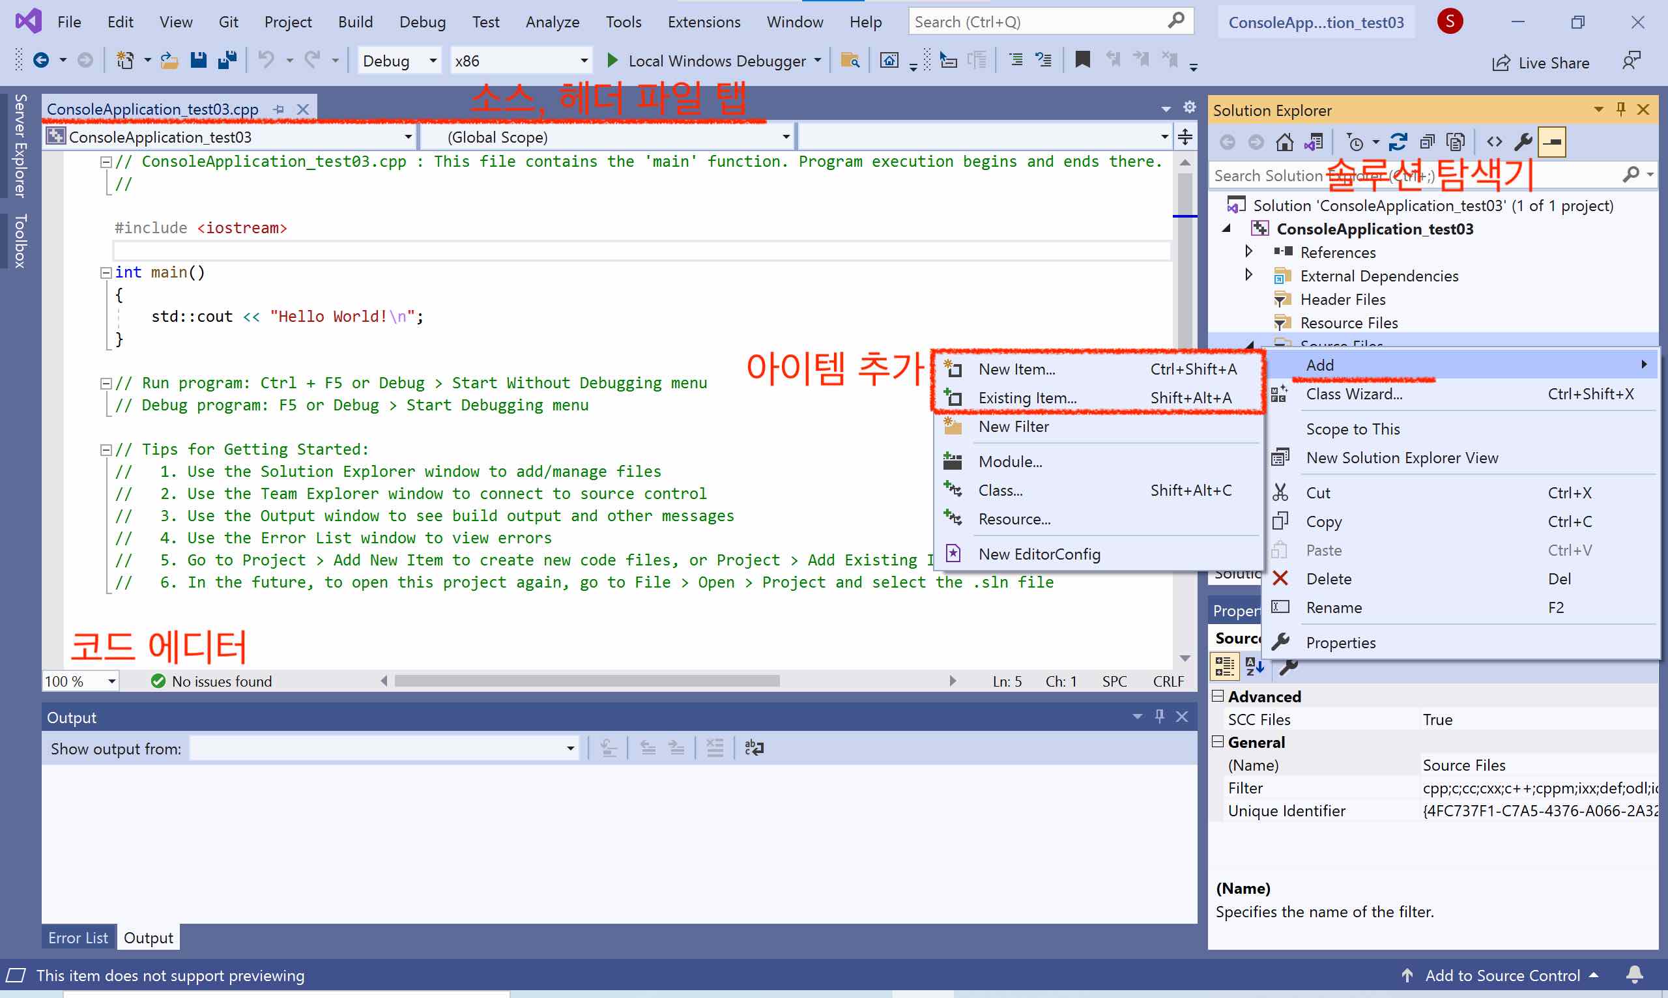Image resolution: width=1668 pixels, height=998 pixels.
Task: Expand the References node
Action: (1249, 251)
